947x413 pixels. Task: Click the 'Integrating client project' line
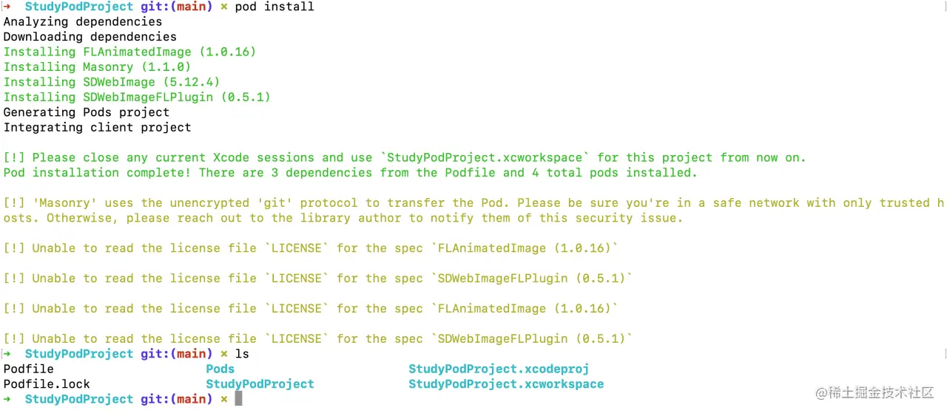97,128
